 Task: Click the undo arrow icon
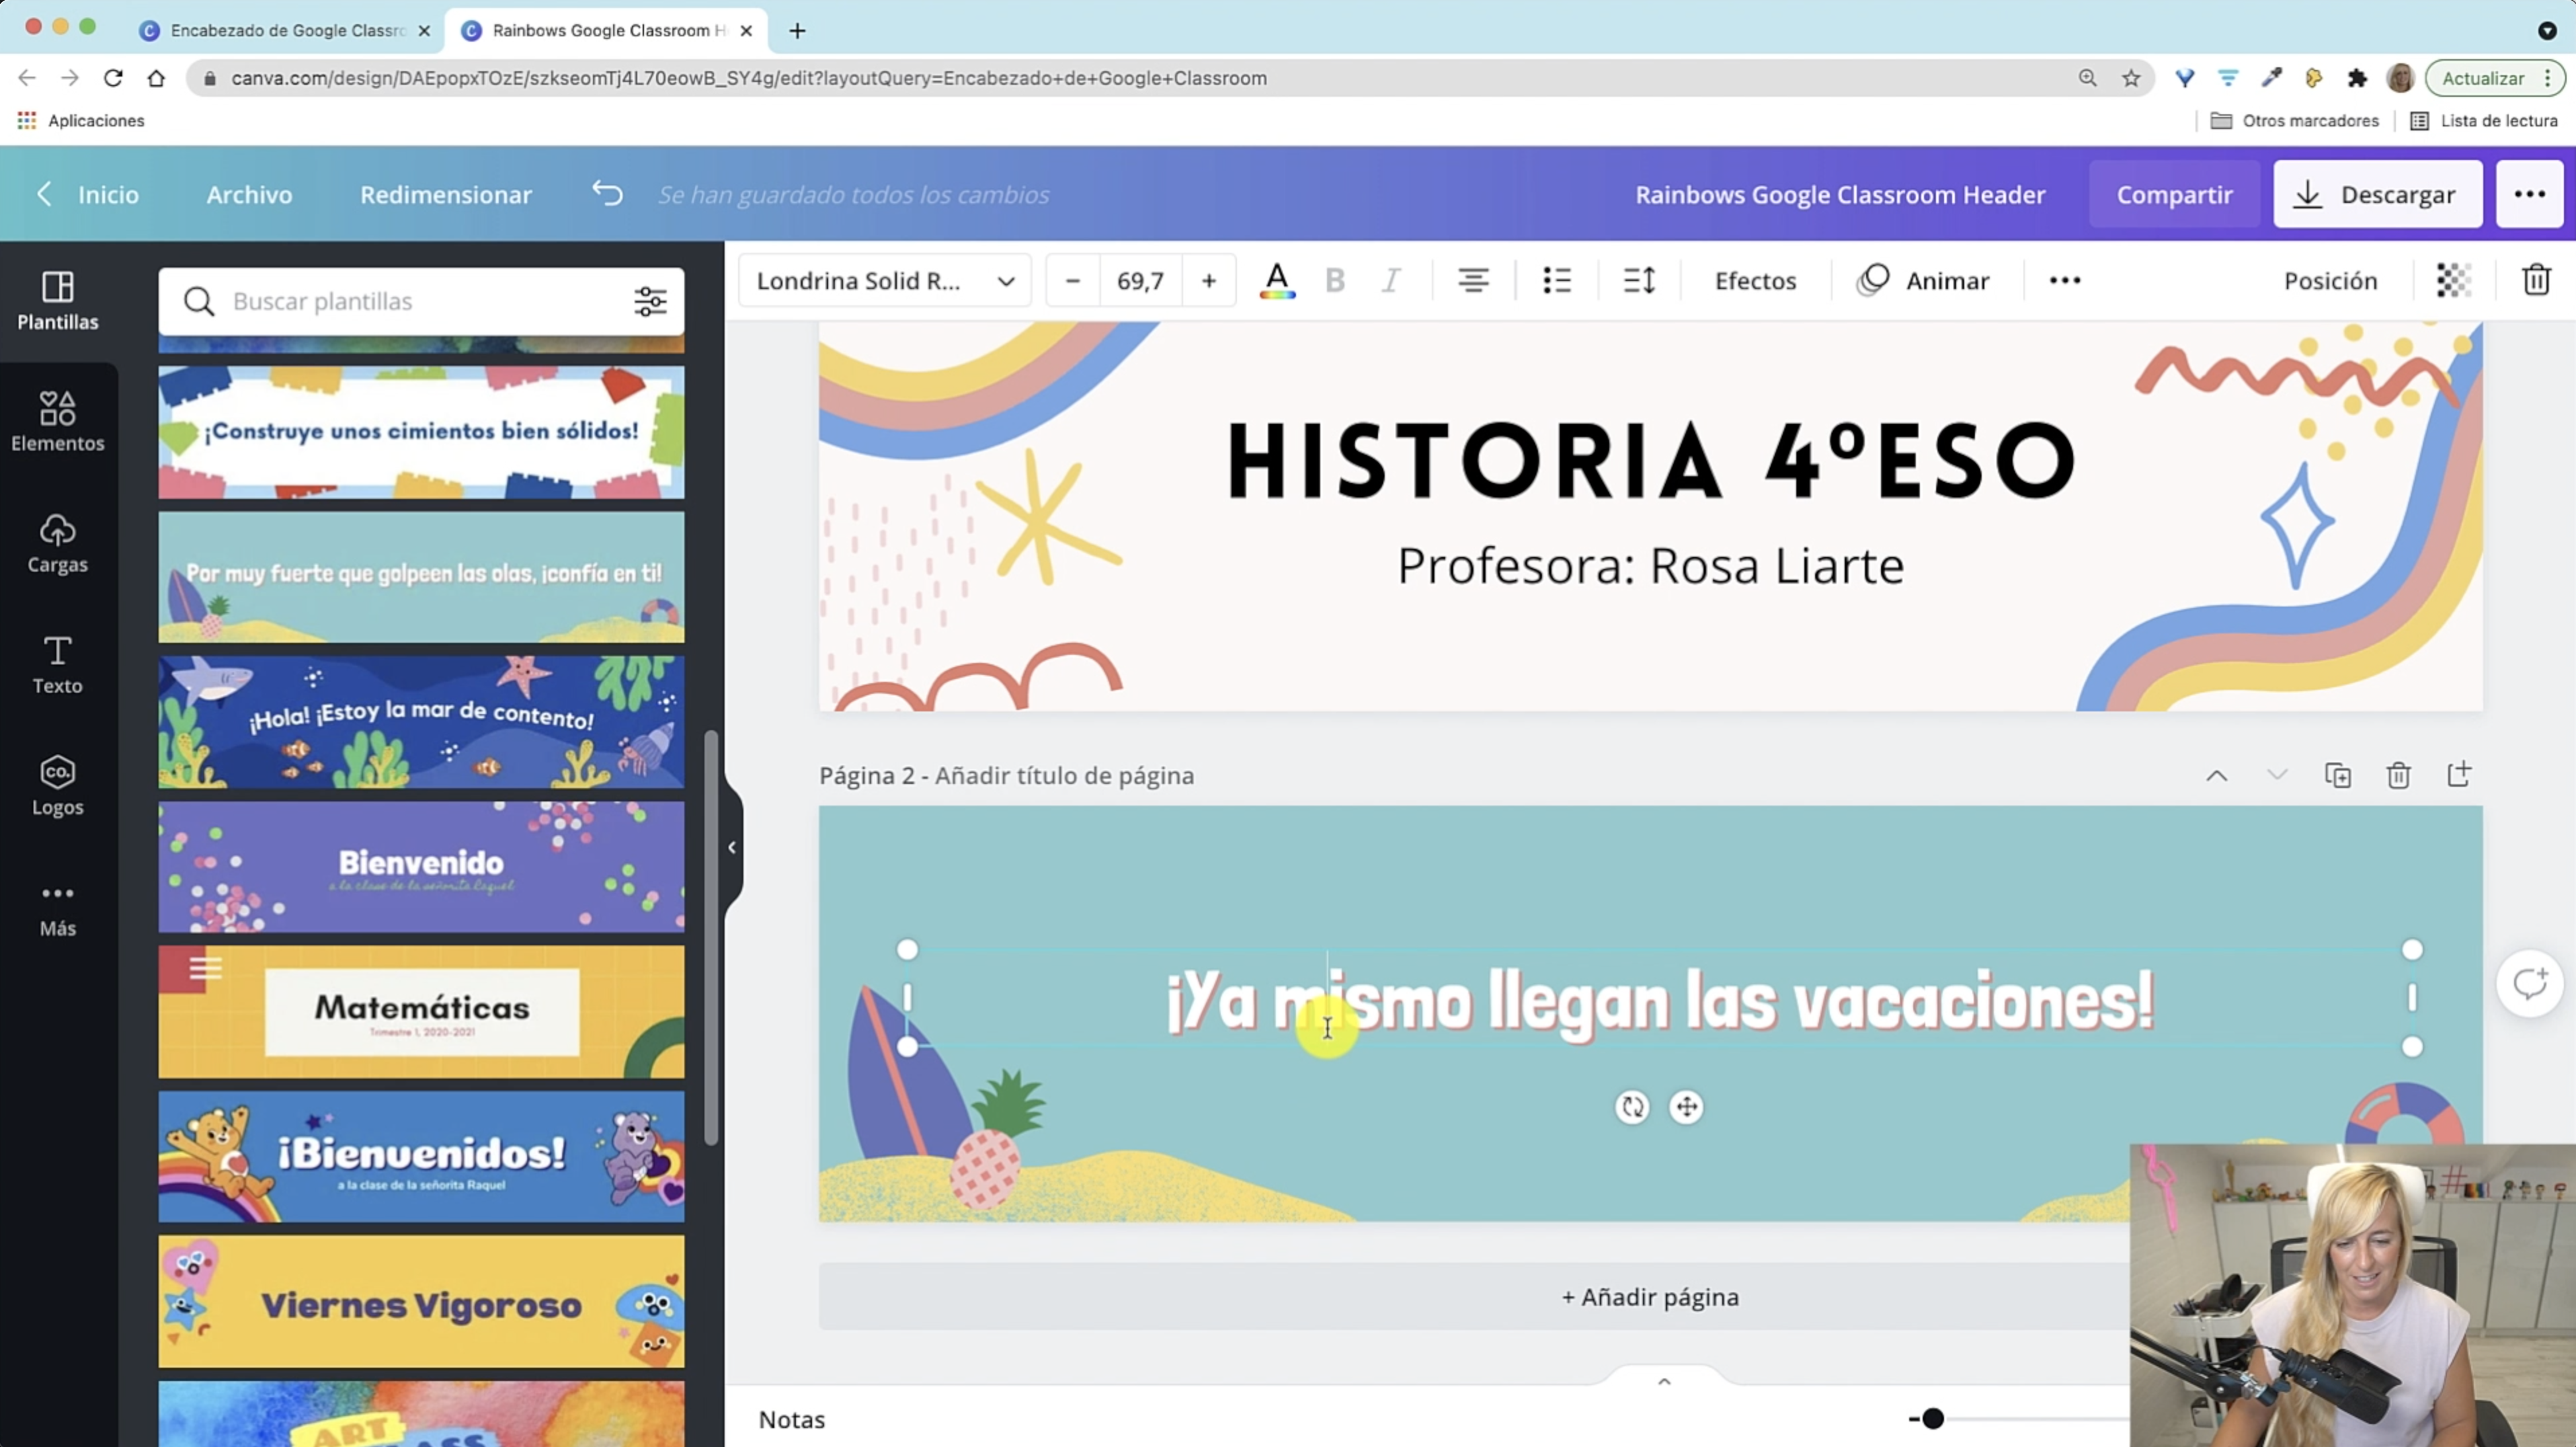pyautogui.click(x=607, y=194)
